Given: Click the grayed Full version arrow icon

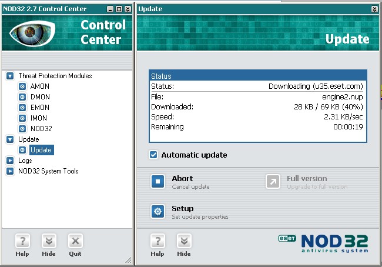Looking at the screenshot, I should 273,182.
